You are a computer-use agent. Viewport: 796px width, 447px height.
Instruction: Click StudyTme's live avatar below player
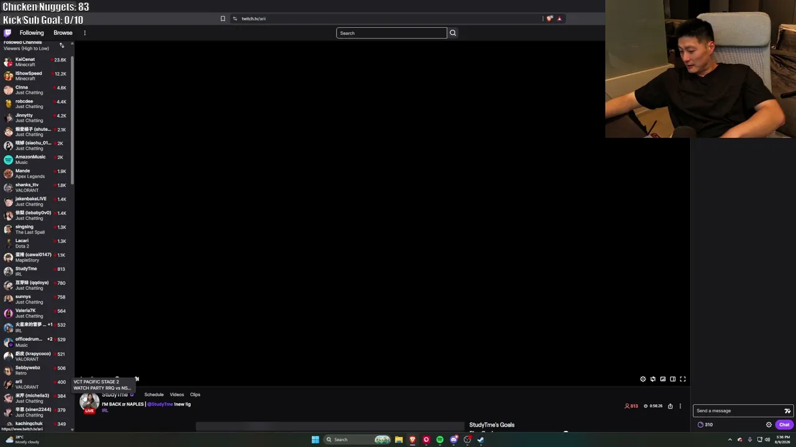pyautogui.click(x=90, y=402)
